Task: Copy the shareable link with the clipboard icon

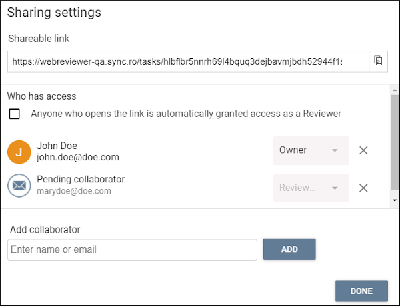Action: click(378, 61)
